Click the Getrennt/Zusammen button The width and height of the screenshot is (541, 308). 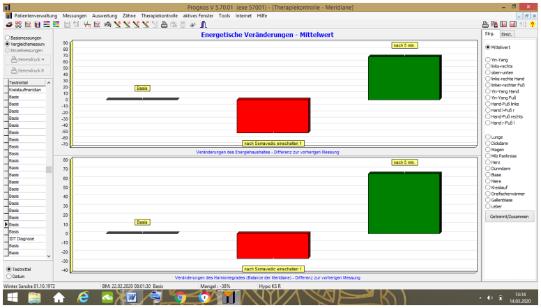pos(509,216)
